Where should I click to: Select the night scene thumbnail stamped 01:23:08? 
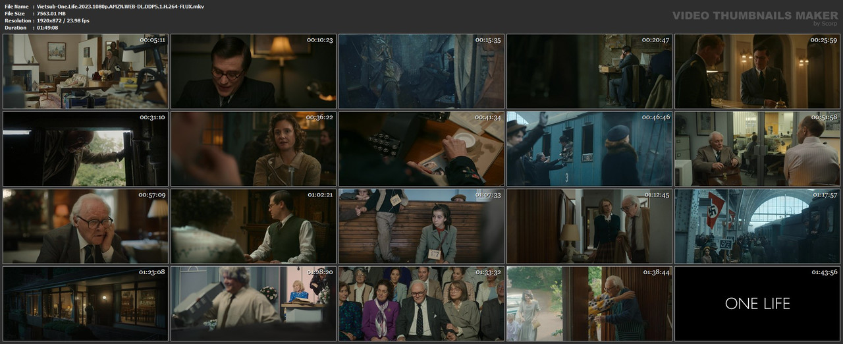point(86,304)
